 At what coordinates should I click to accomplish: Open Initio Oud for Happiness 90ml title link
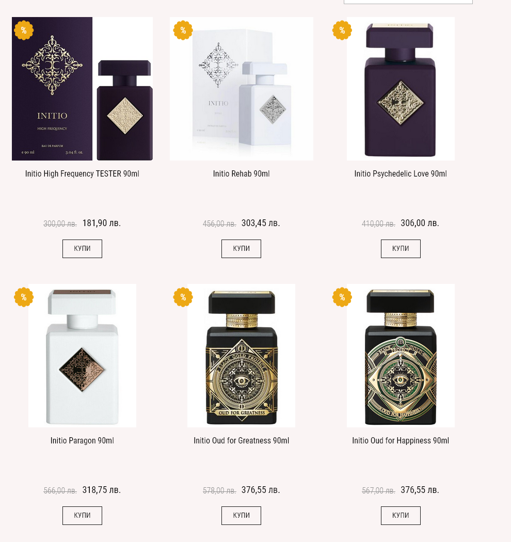[x=401, y=440]
